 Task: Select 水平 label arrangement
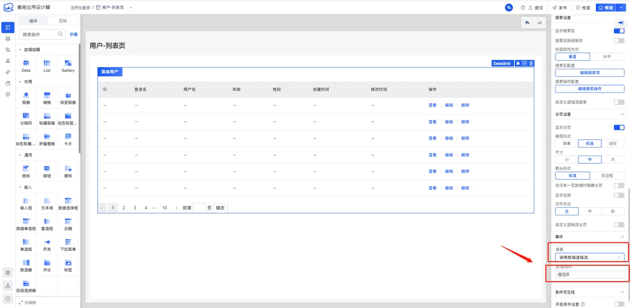[607, 57]
